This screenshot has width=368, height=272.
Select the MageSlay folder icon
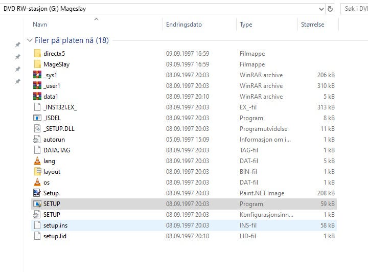click(x=37, y=64)
